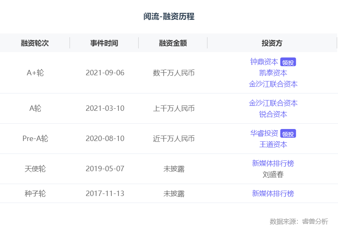The width and height of the screenshot is (338, 239).
Task: Select the investor name 刘盛春
Action: (x=273, y=174)
